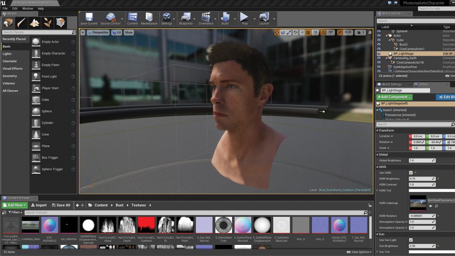455x256 pixels.
Task: Disable the Use Sun Light checkbox
Action: (x=411, y=240)
